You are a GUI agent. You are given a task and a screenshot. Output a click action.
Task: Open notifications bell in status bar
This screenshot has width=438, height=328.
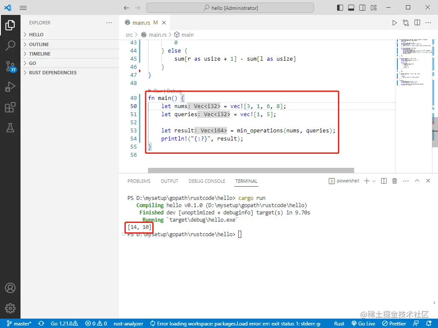coord(429,324)
